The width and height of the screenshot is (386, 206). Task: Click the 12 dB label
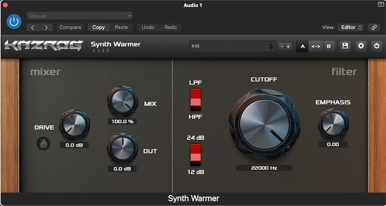pyautogui.click(x=196, y=172)
